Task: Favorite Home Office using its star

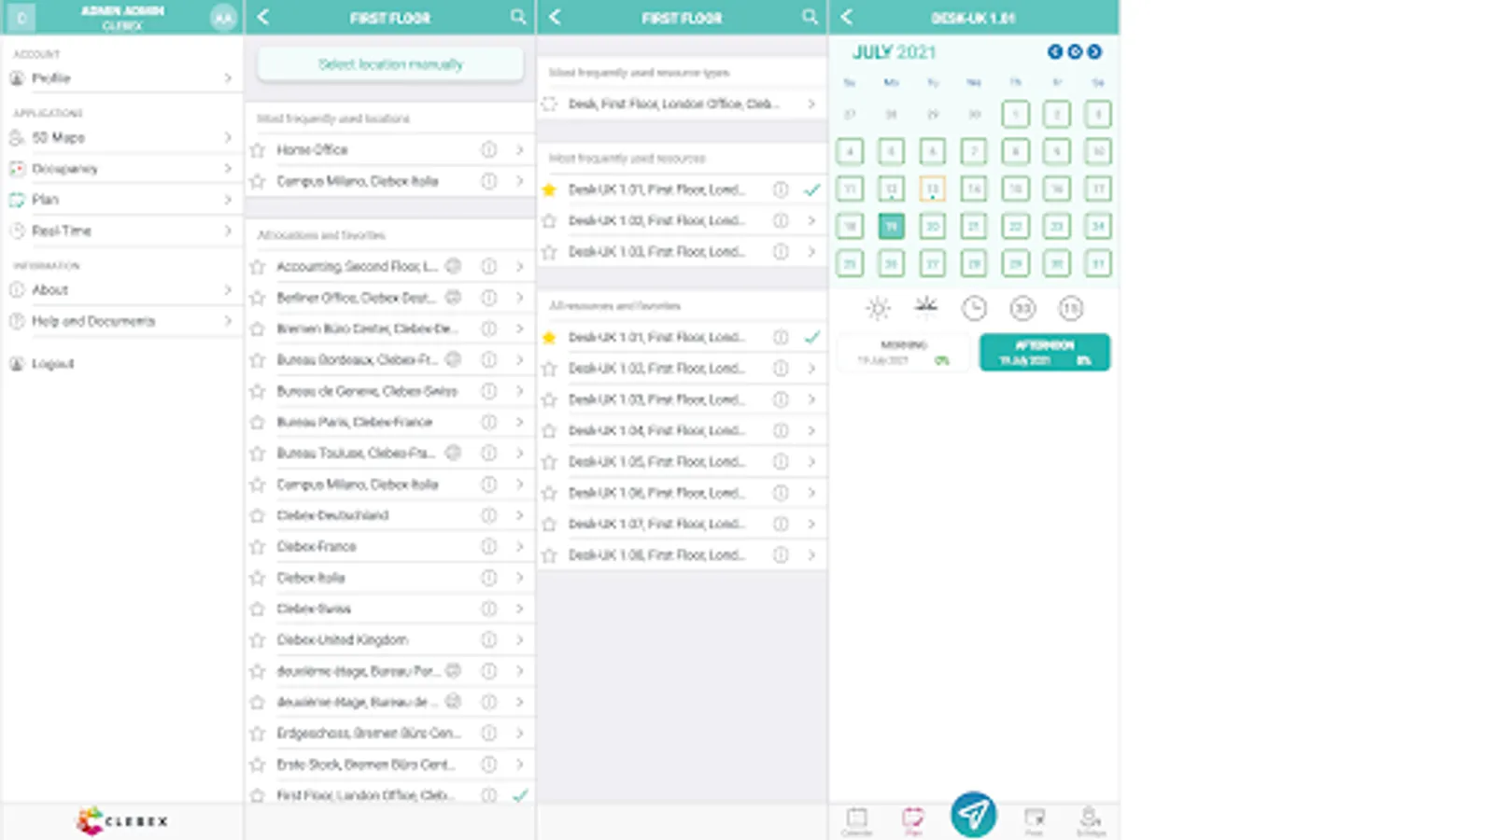Action: coord(258,149)
